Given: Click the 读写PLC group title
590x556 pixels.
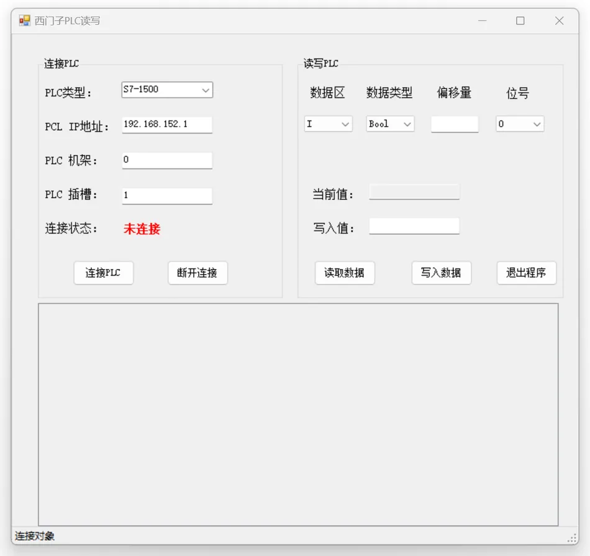Looking at the screenshot, I should point(321,63).
